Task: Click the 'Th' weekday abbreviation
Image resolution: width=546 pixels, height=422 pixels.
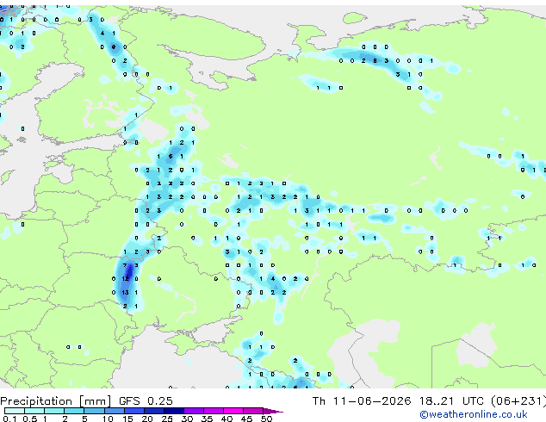Action: click(x=319, y=401)
